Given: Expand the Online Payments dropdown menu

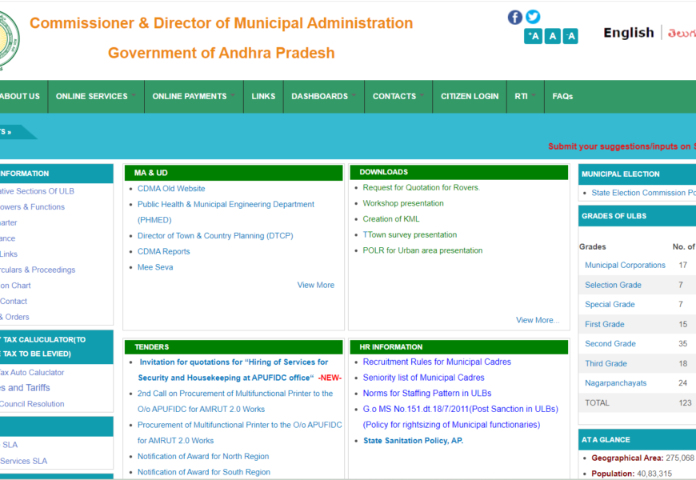Looking at the screenshot, I should (x=190, y=97).
